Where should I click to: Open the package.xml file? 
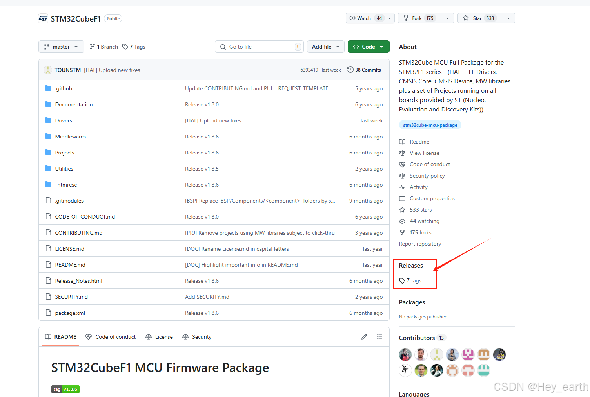point(70,313)
